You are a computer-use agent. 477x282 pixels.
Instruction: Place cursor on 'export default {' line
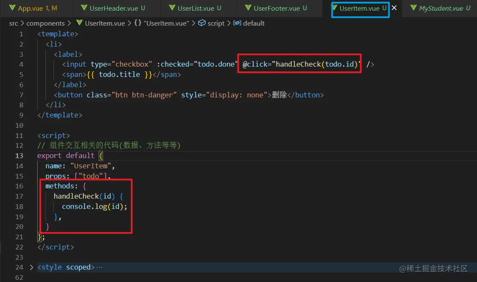click(x=70, y=156)
